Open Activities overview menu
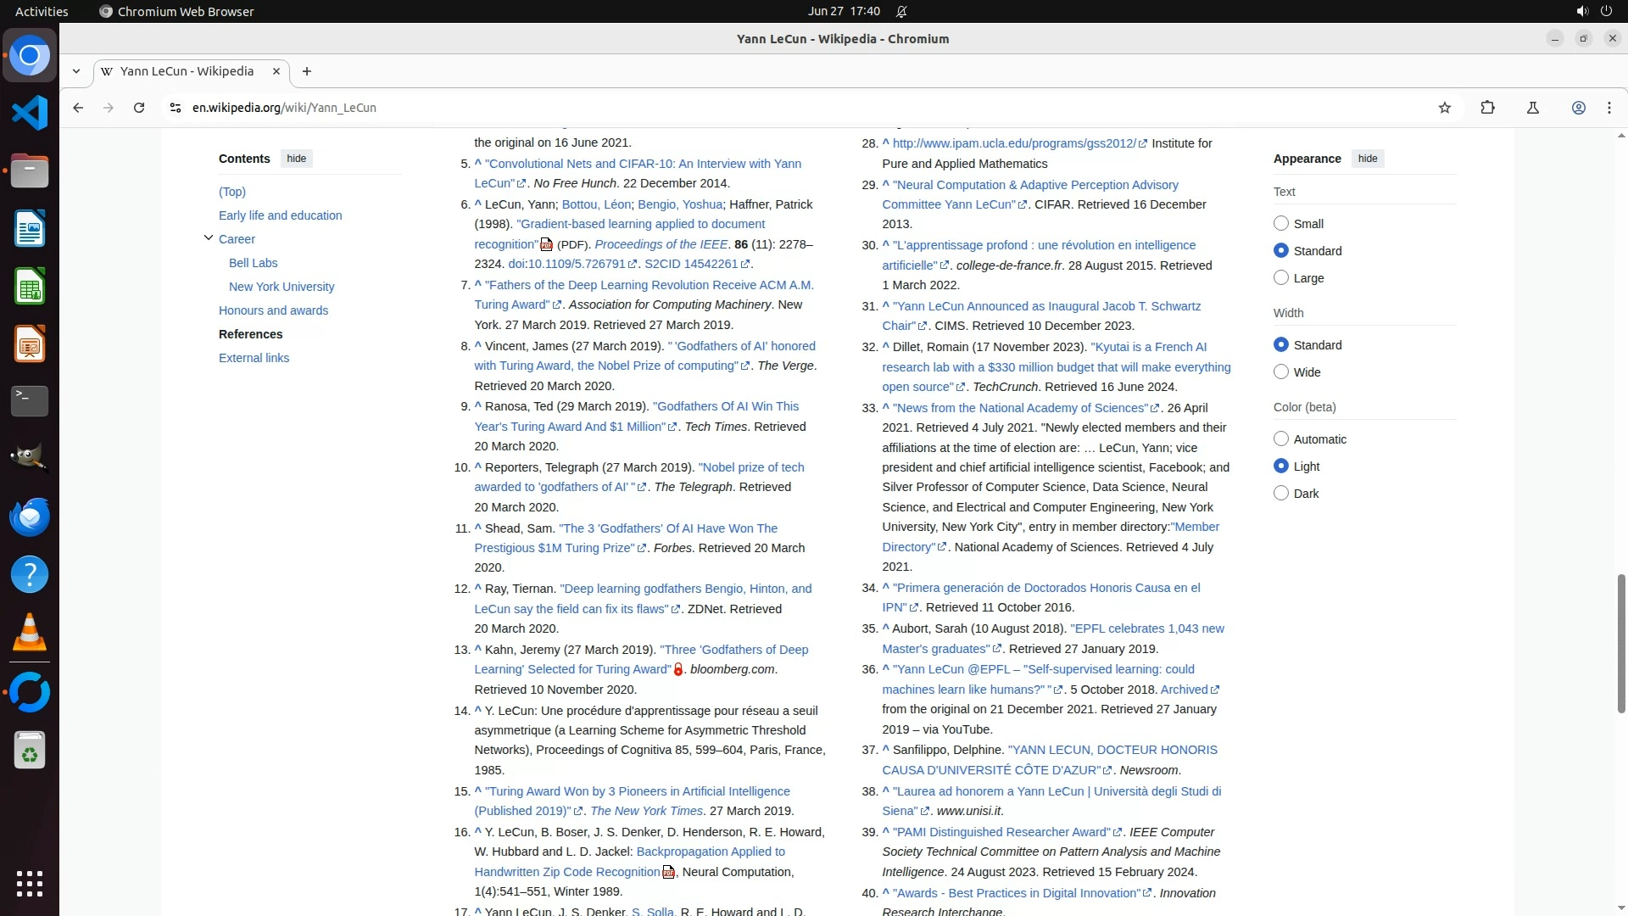This screenshot has width=1628, height=916. (x=42, y=11)
